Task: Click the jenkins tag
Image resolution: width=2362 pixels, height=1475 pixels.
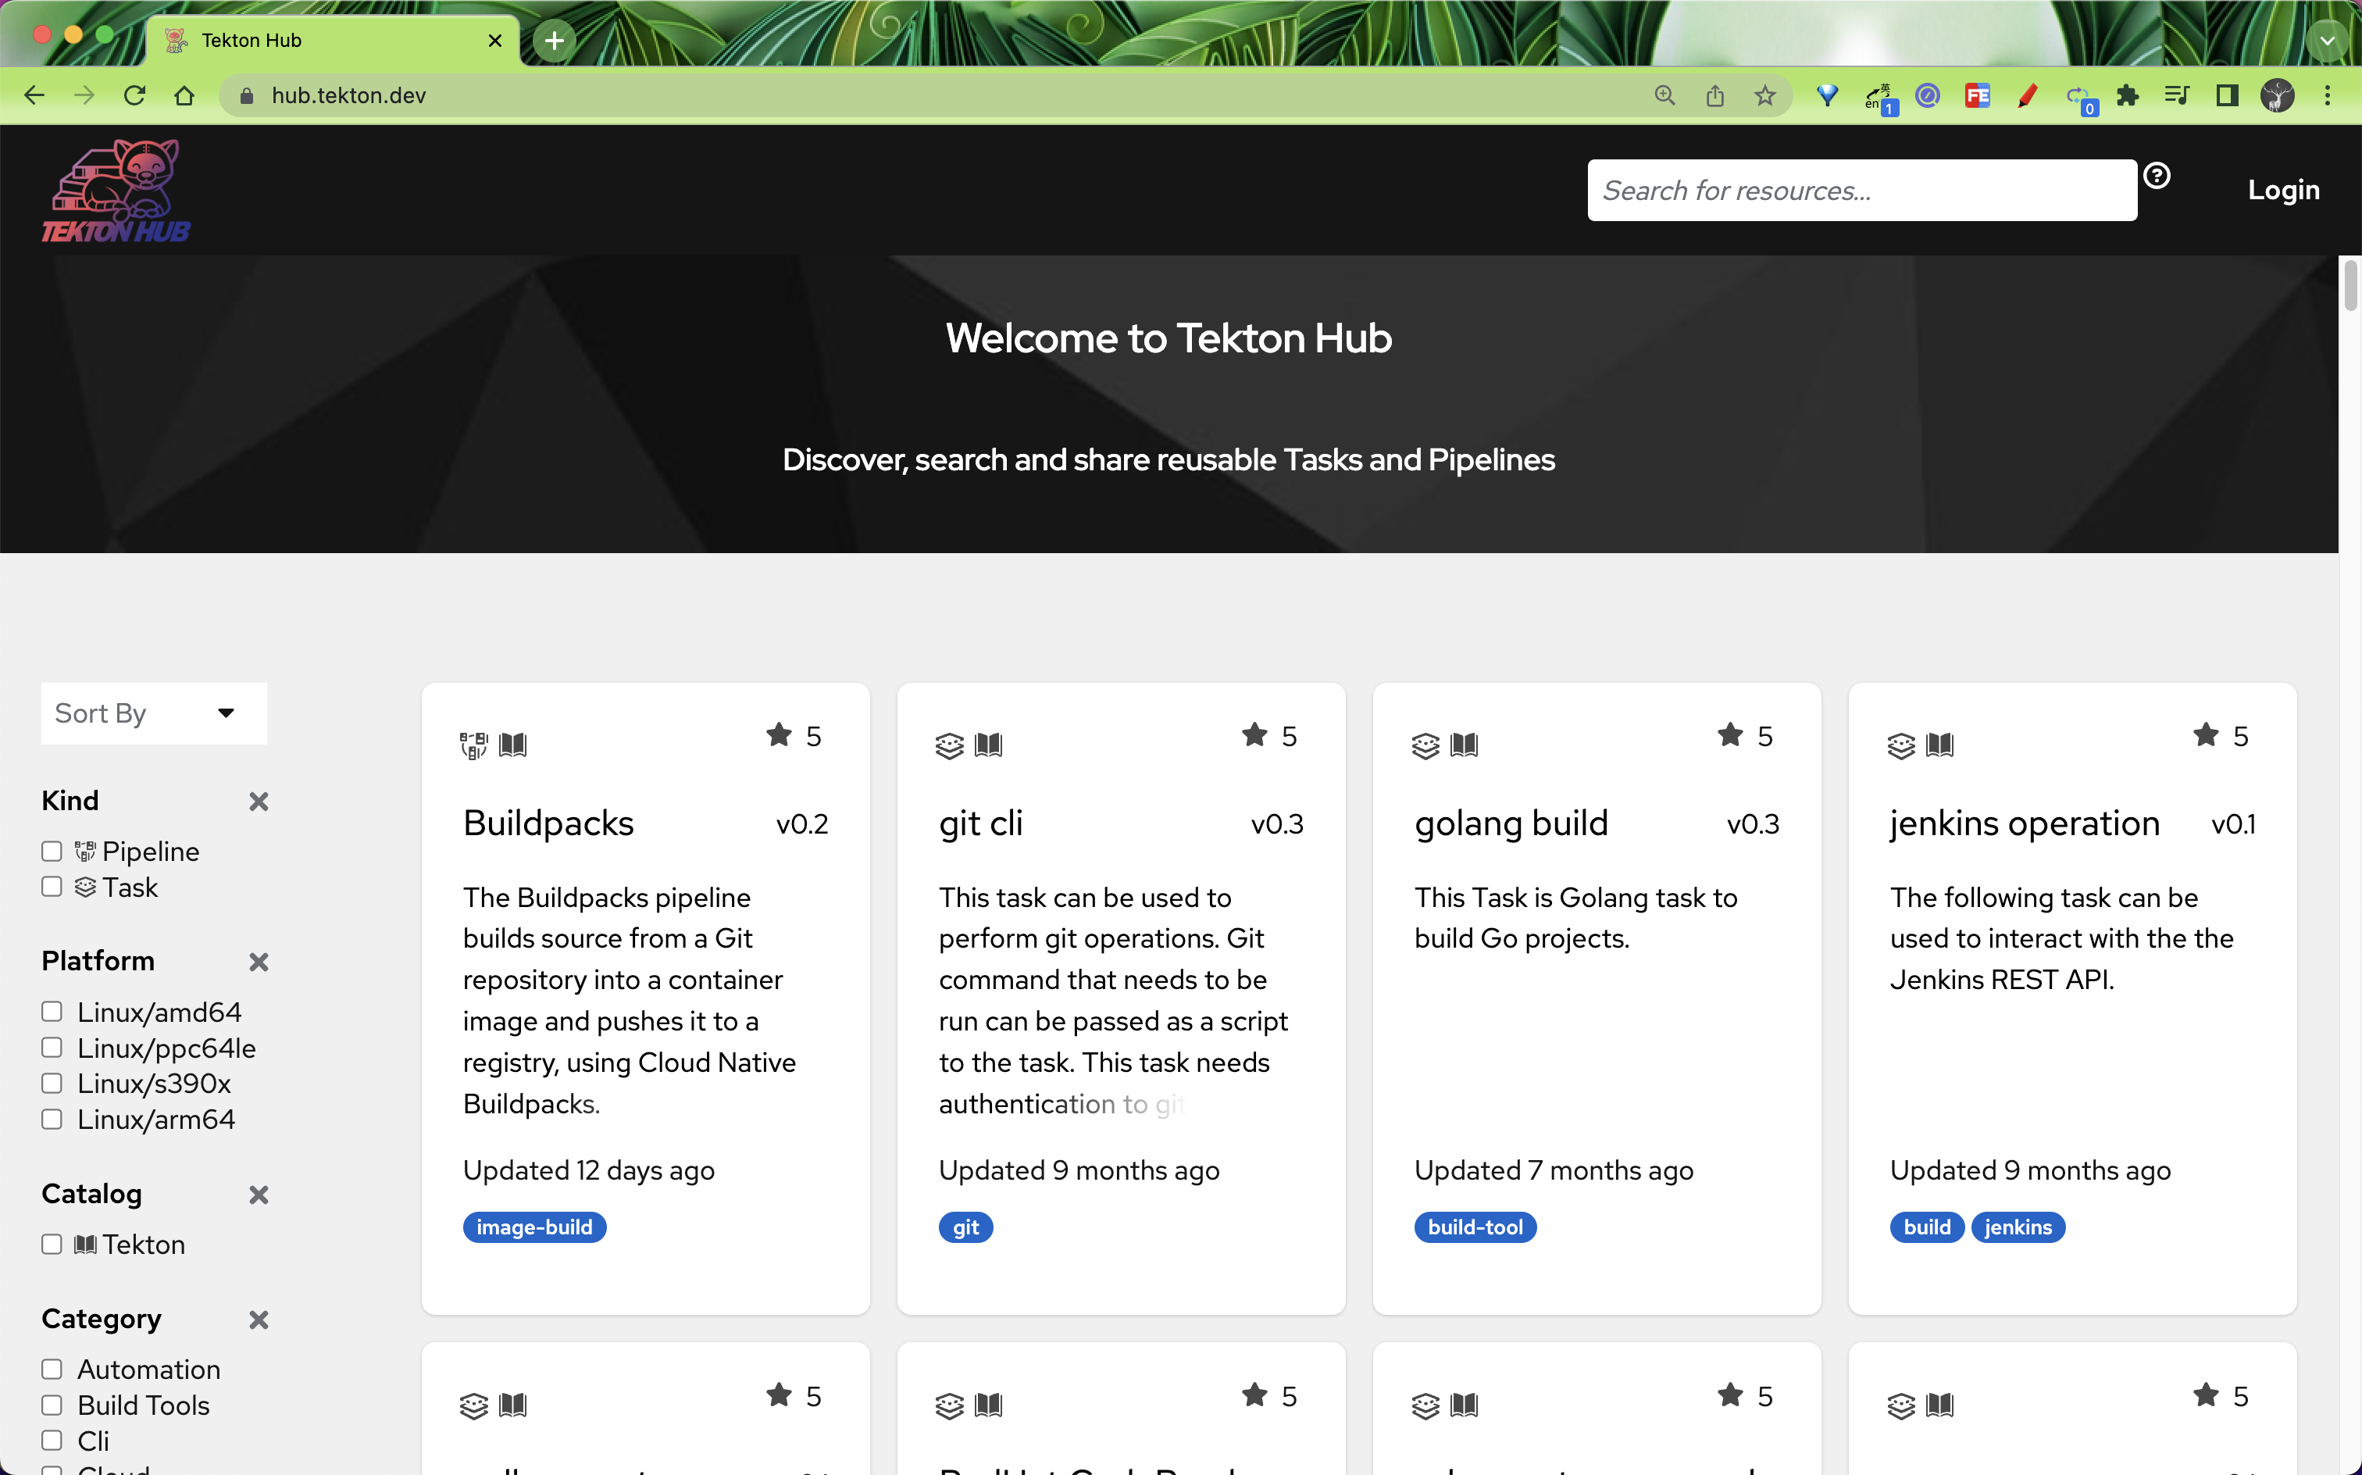Action: click(x=2018, y=1227)
